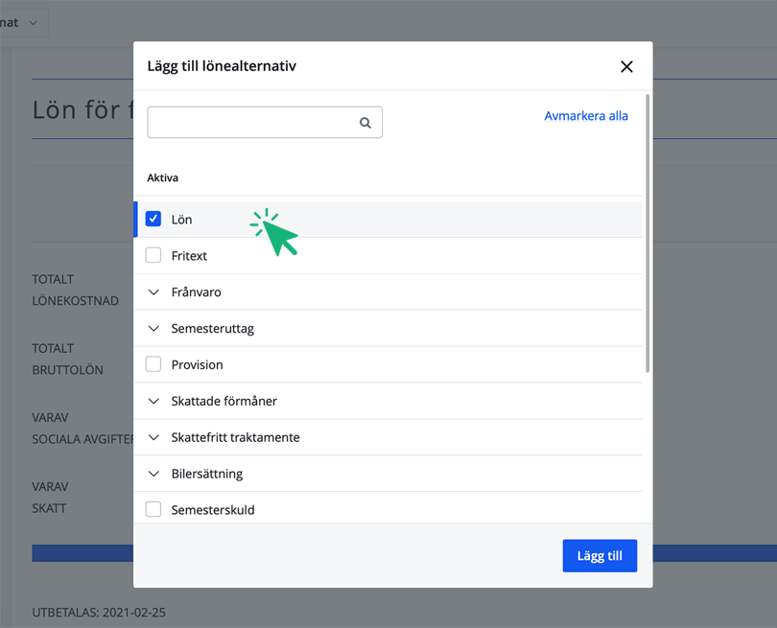
Task: Expand the Bilersättning chevron
Action: (x=153, y=474)
